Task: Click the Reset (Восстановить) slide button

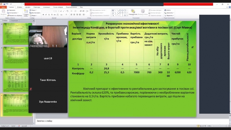Action: pos(35,13)
